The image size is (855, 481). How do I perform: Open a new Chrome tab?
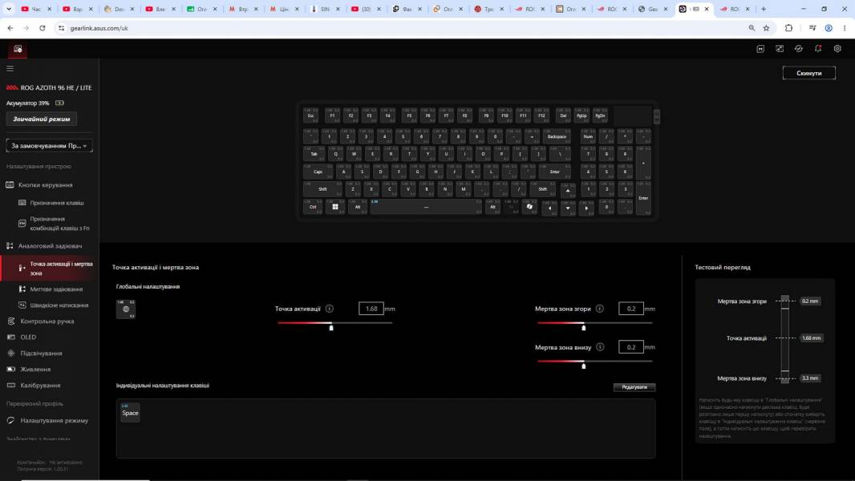[x=764, y=9]
